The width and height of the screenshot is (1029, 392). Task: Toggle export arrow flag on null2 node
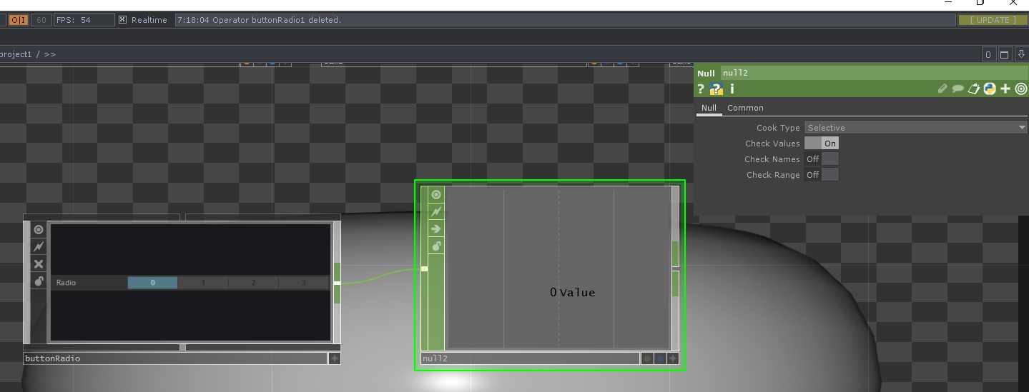(435, 229)
